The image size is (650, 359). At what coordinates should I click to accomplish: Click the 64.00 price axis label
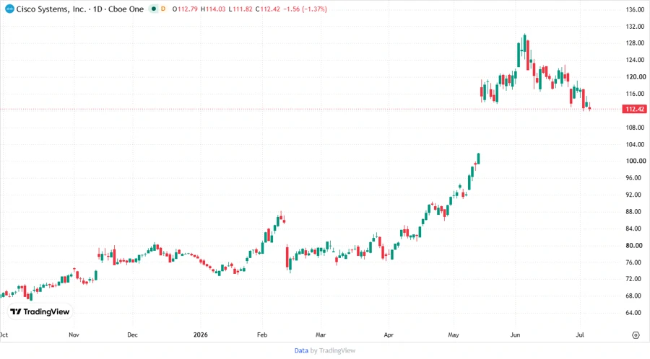(x=635, y=313)
